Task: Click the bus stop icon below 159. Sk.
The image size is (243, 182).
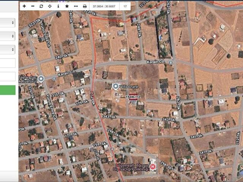Action: pyautogui.click(x=112, y=149)
